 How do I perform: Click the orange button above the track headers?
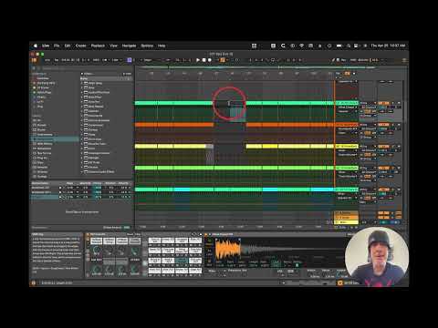347,74
